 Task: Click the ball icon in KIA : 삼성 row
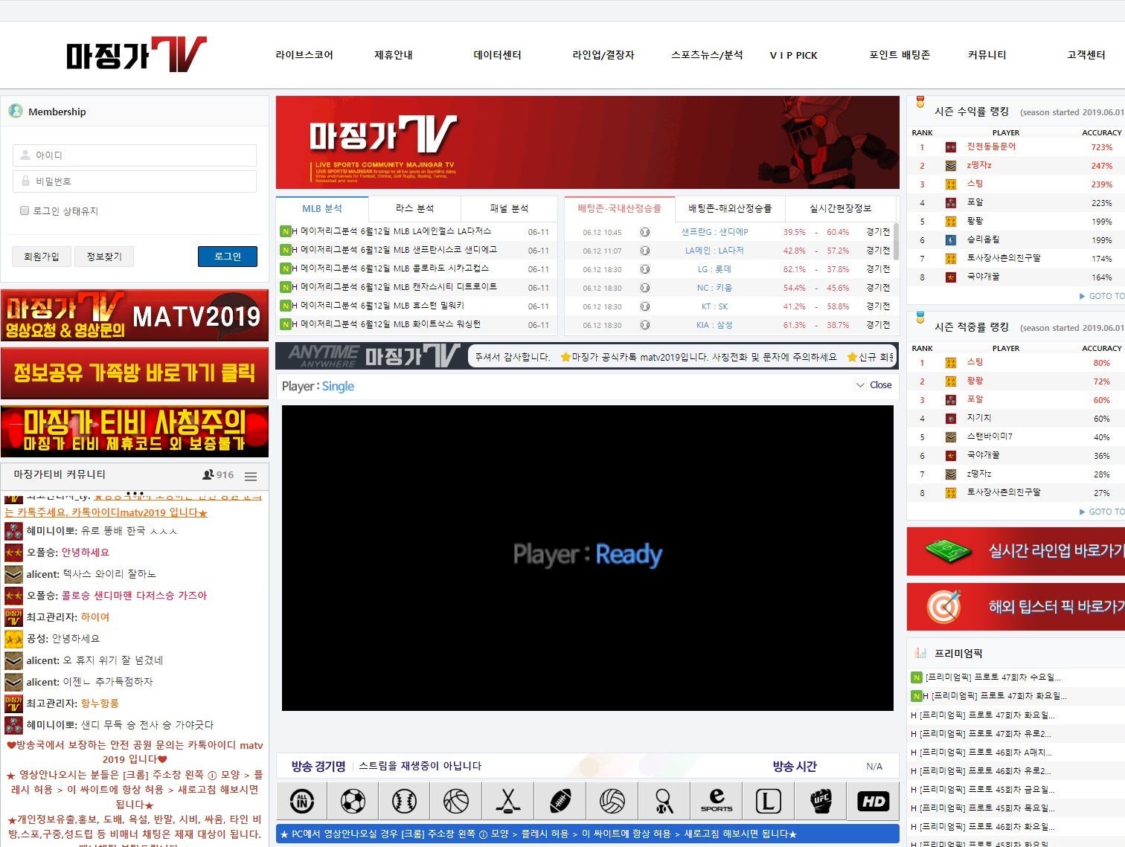point(645,325)
